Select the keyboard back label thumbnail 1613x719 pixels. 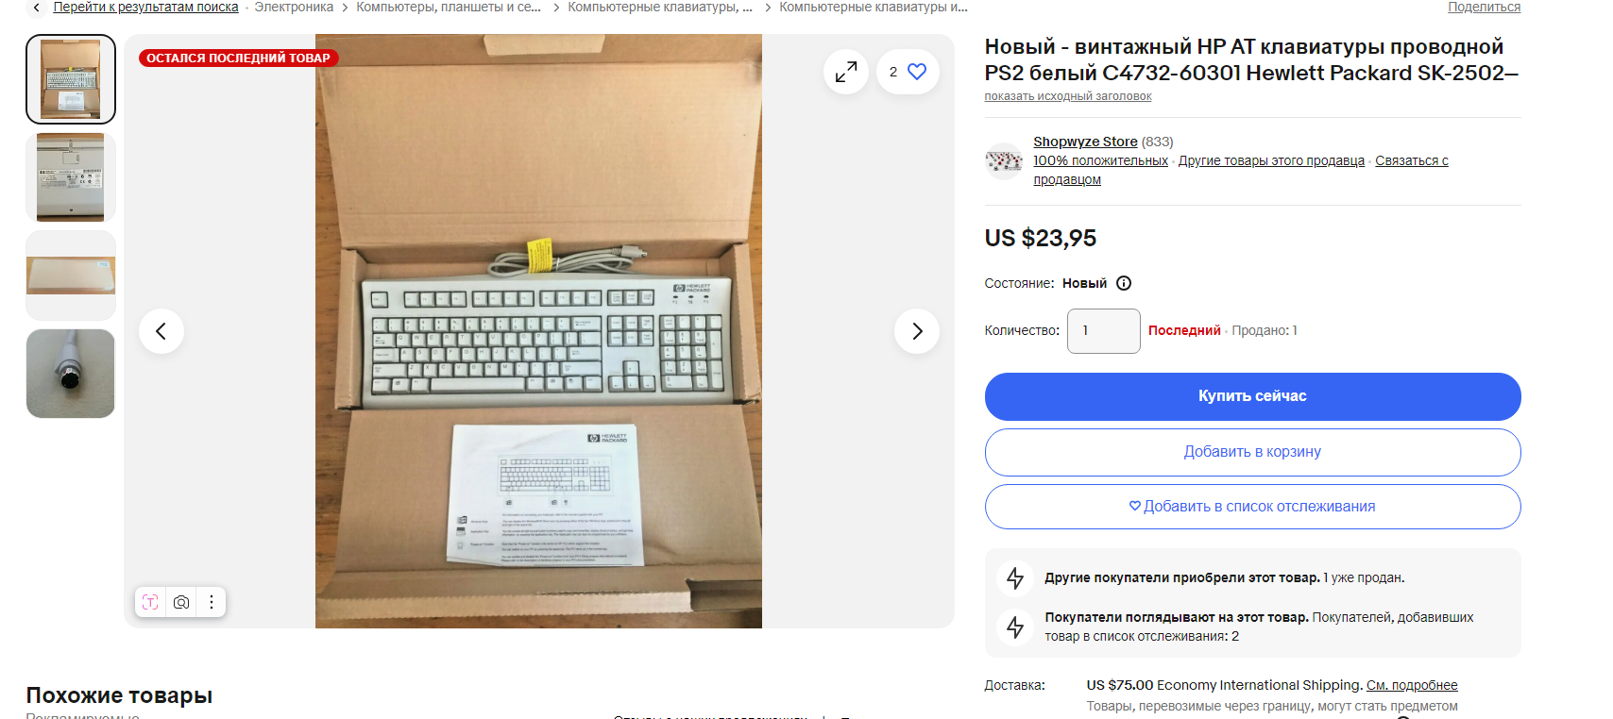(x=71, y=177)
